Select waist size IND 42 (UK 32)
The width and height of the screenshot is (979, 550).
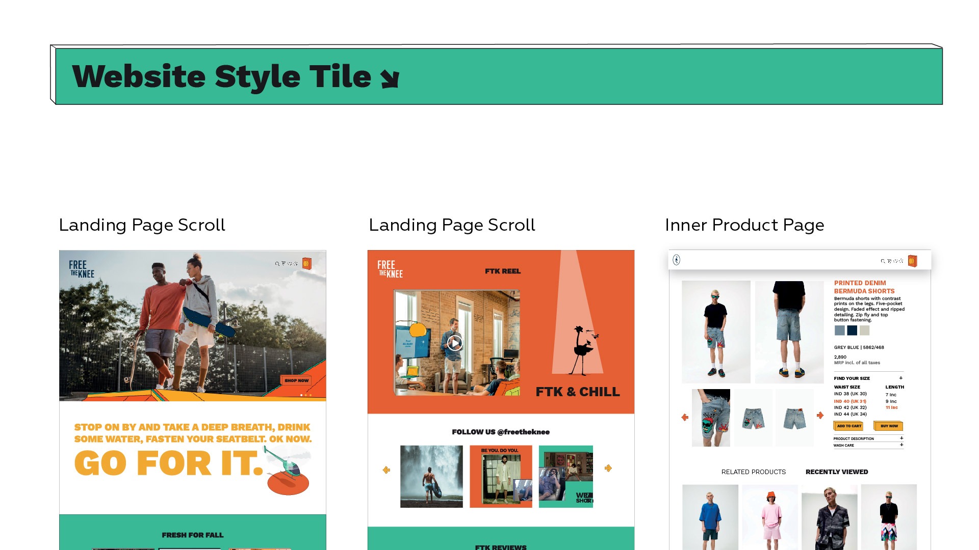pyautogui.click(x=850, y=407)
